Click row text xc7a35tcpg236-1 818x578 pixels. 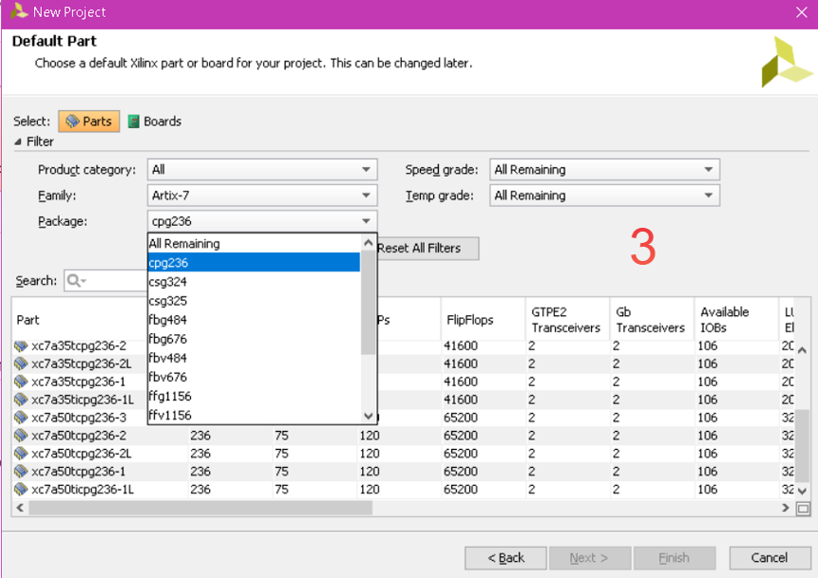pyautogui.click(x=78, y=382)
